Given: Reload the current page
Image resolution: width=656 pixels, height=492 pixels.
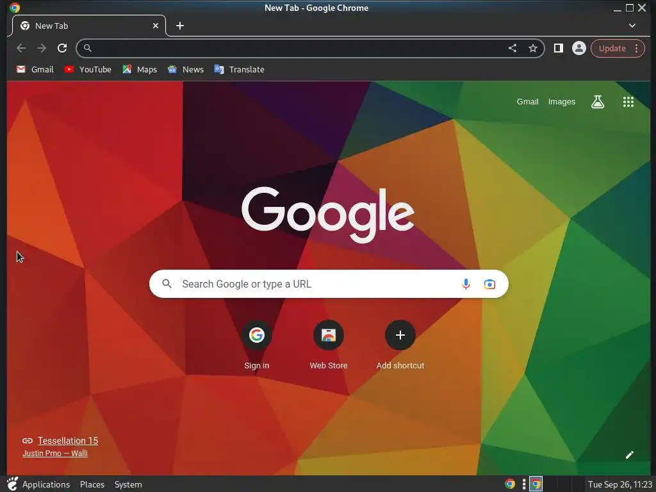Looking at the screenshot, I should tap(62, 48).
